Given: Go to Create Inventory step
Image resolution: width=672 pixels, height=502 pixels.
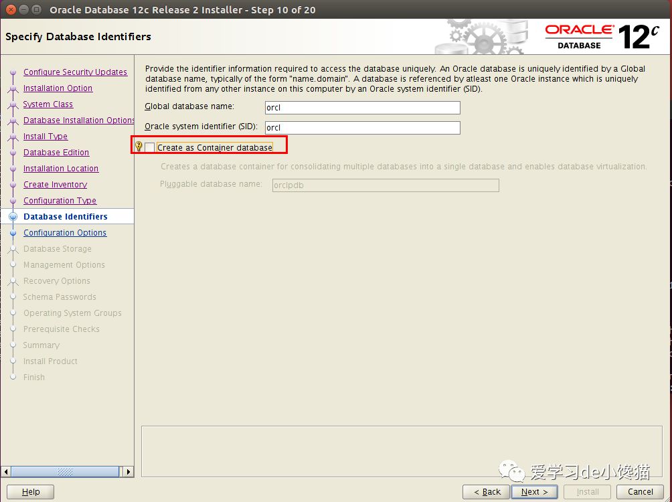Looking at the screenshot, I should 56,184.
